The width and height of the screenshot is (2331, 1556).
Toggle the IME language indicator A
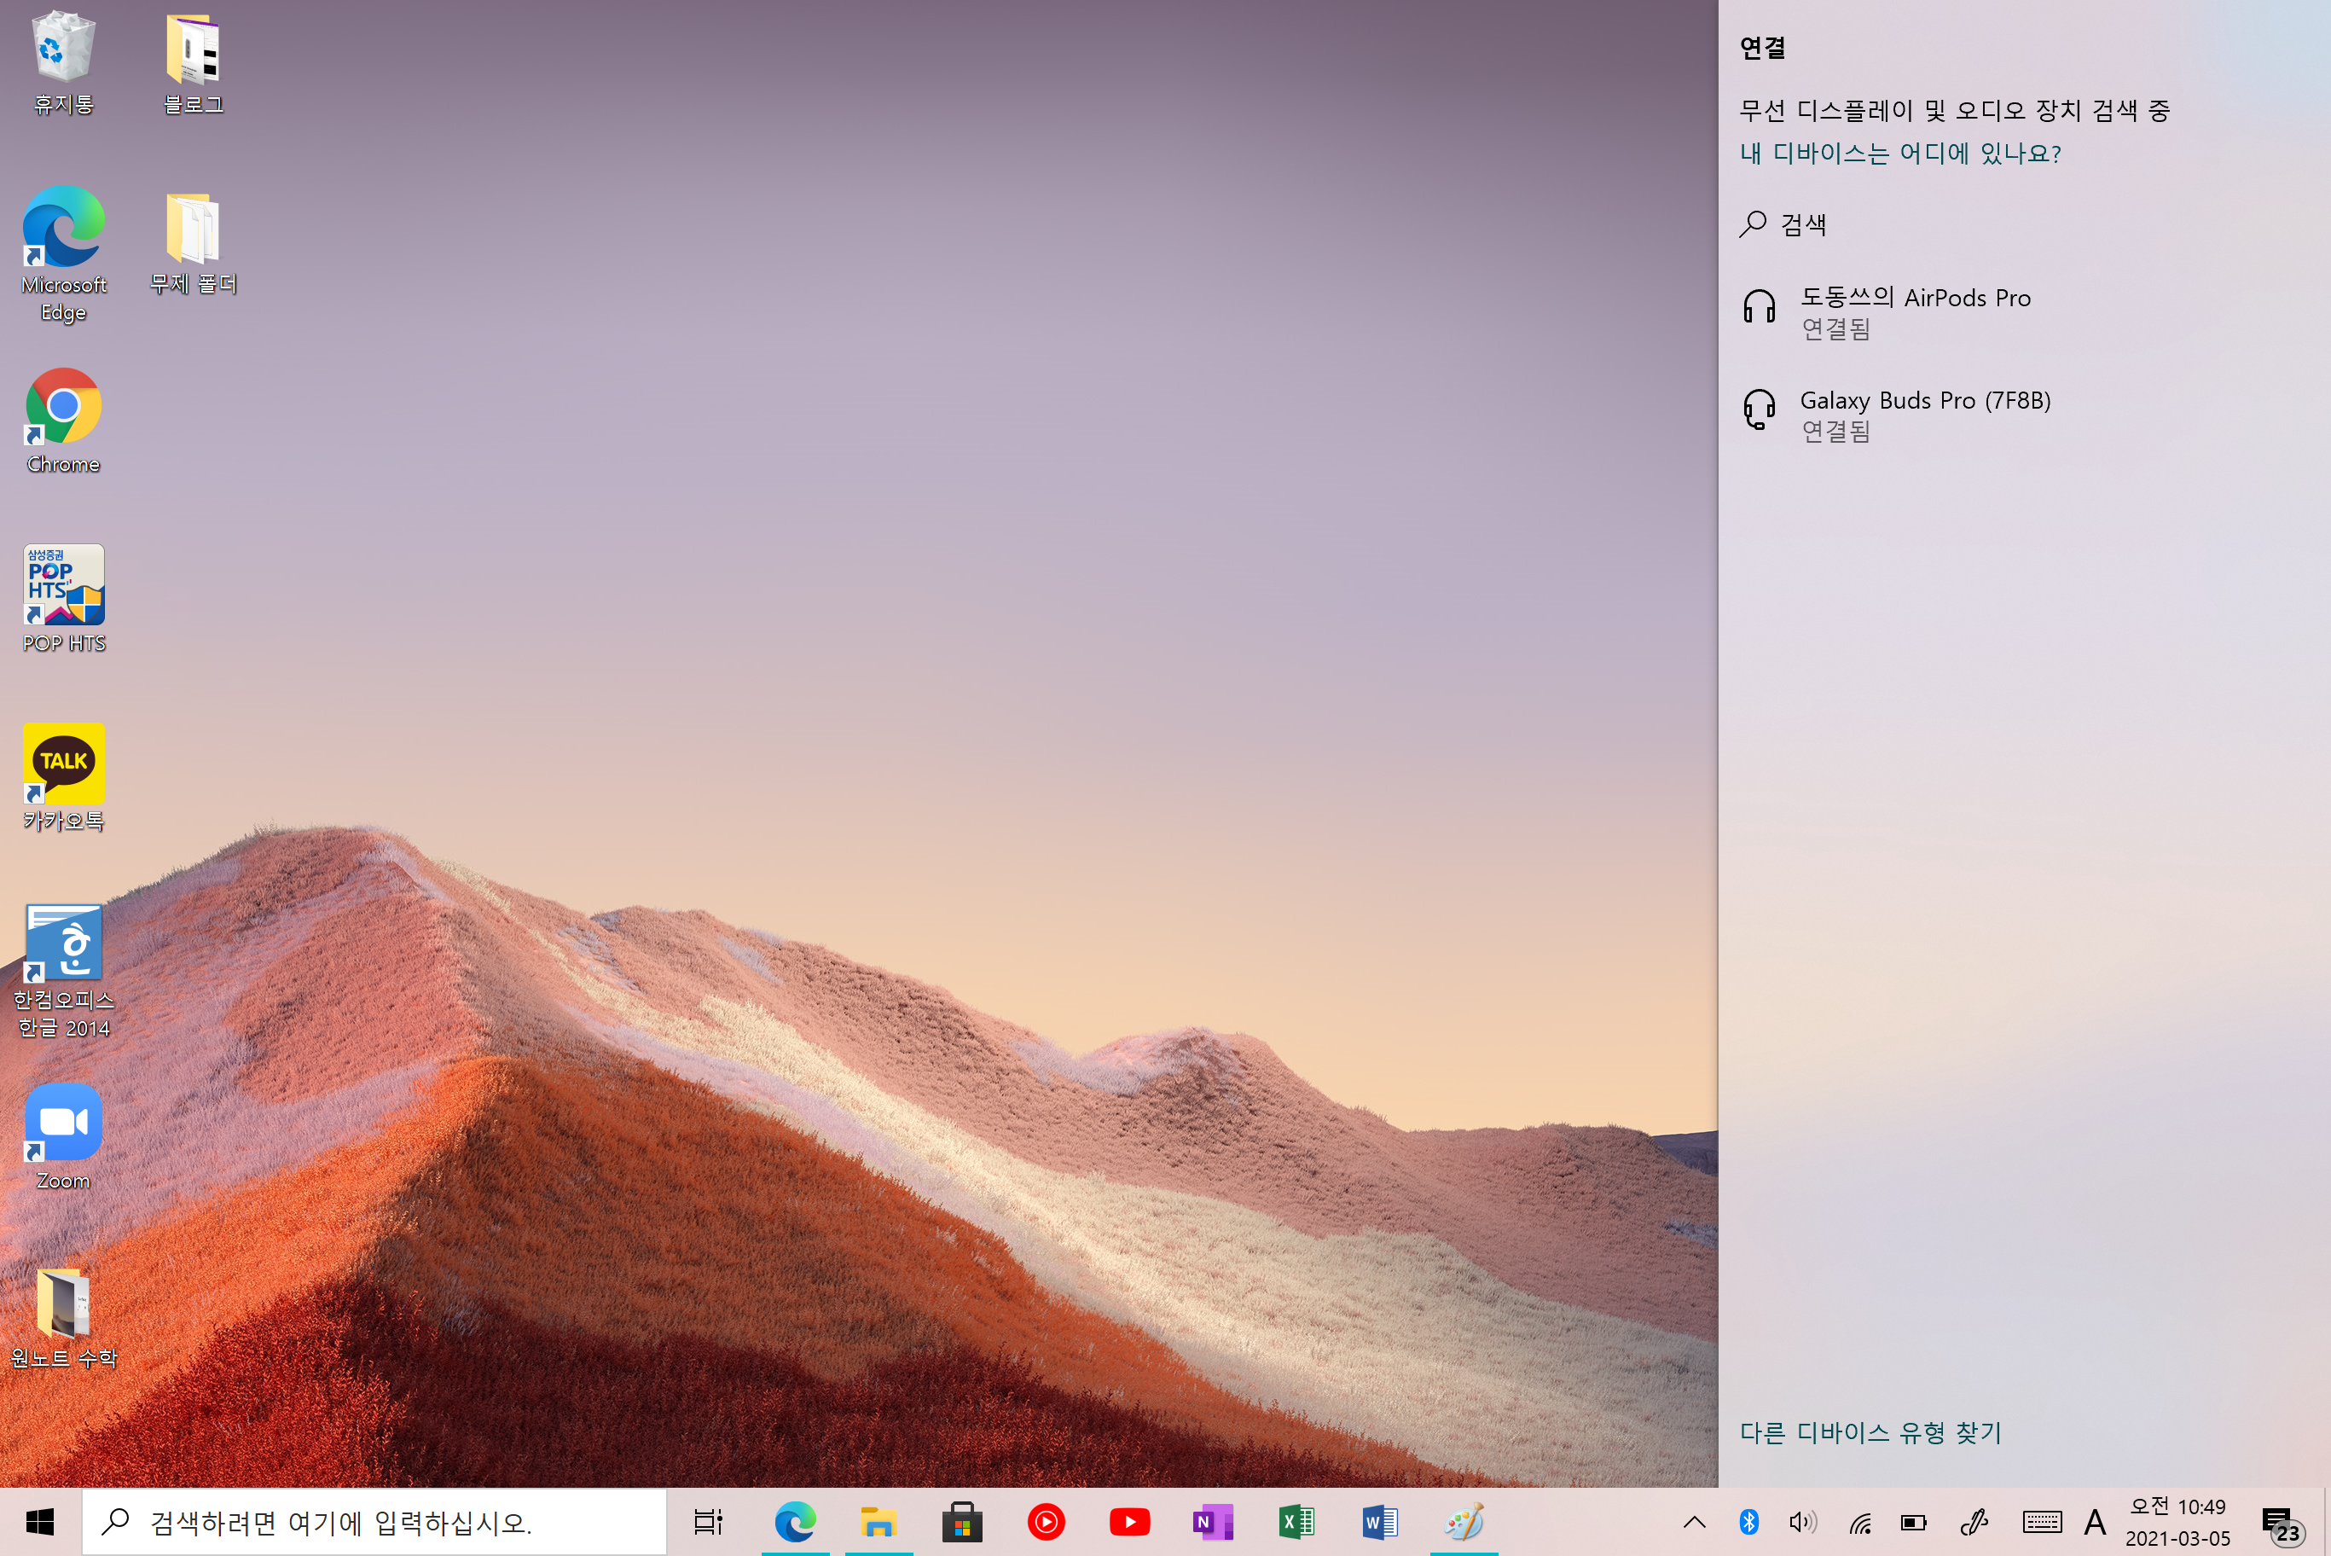(x=2094, y=1522)
